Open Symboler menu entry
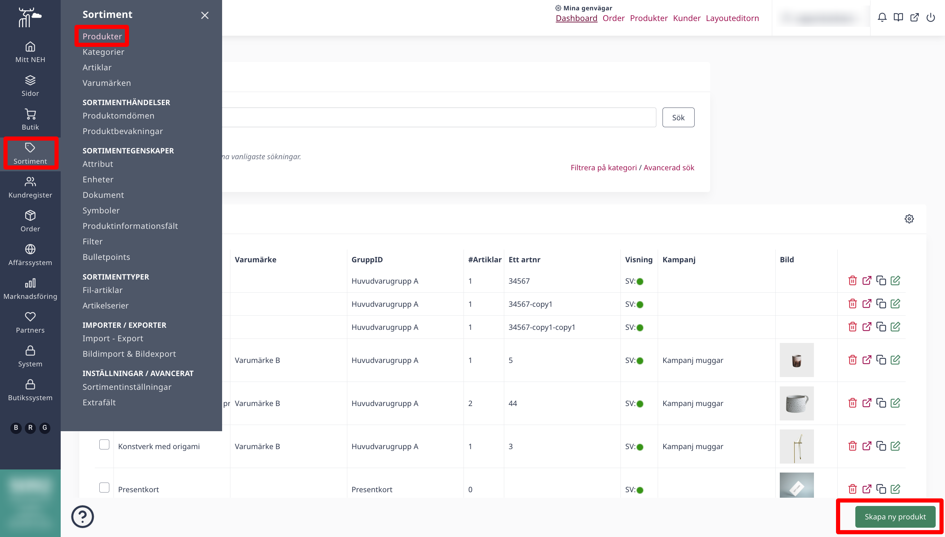Viewport: 945px width, 537px height. [x=101, y=211]
